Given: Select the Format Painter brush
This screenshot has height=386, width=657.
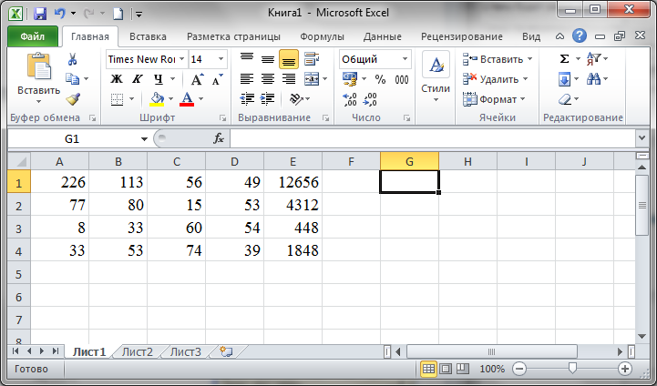Looking at the screenshot, I should (73, 99).
